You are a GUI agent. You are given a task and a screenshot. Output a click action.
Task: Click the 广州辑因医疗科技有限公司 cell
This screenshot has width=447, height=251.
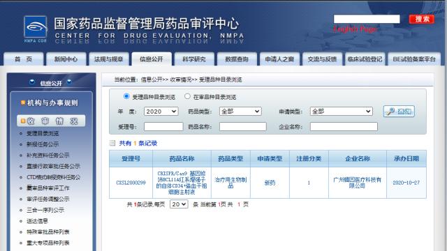357,183
